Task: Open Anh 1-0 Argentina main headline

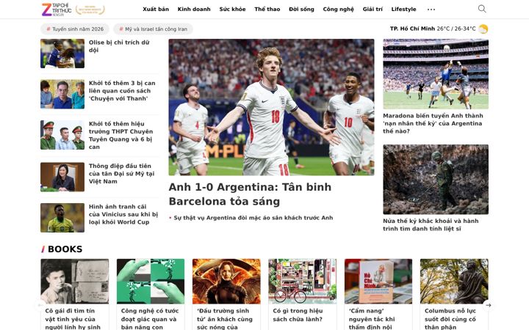Action: click(x=250, y=194)
